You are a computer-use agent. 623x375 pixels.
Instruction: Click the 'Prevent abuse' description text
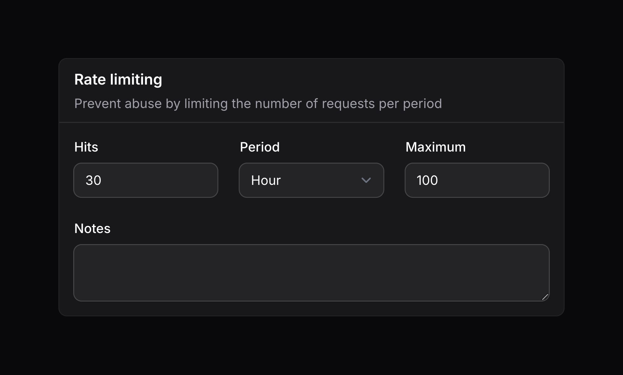click(258, 104)
